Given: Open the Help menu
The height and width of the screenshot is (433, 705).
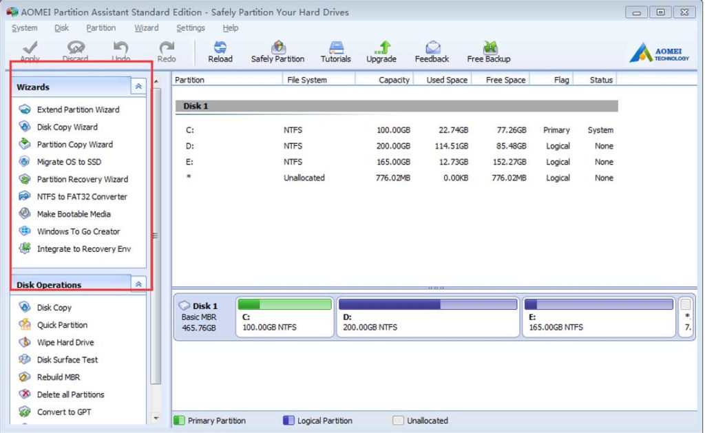Looking at the screenshot, I should pos(231,28).
